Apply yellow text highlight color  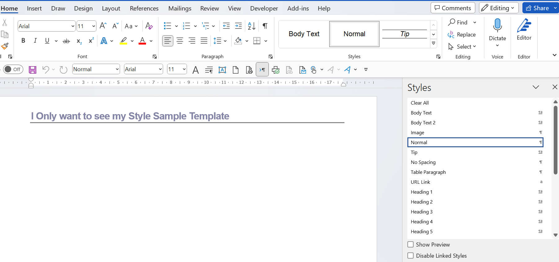click(x=123, y=41)
